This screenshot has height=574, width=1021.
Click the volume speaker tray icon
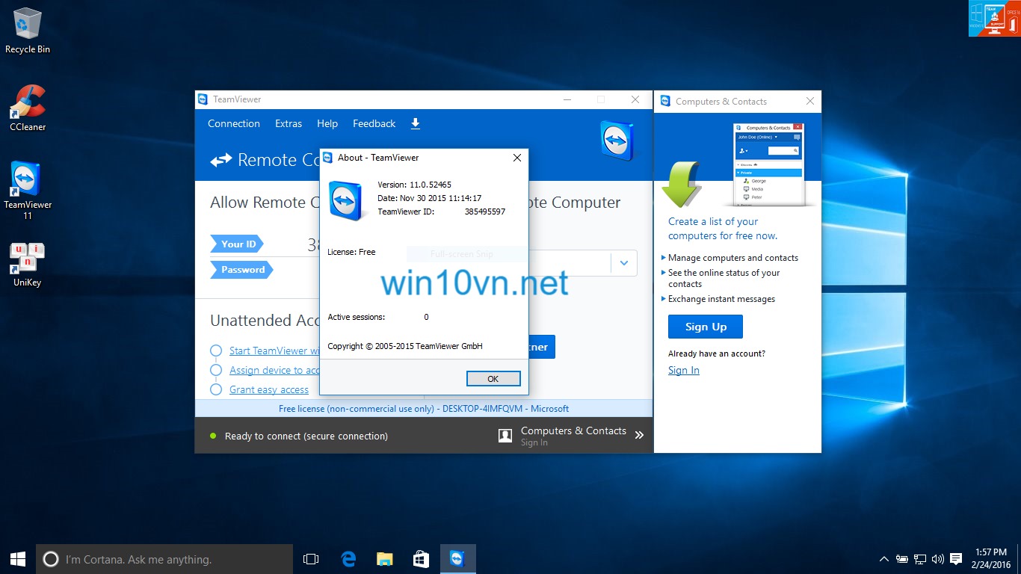937,559
